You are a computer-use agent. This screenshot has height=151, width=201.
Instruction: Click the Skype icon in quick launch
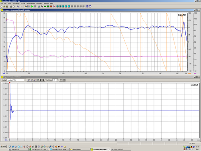click(x=18, y=147)
